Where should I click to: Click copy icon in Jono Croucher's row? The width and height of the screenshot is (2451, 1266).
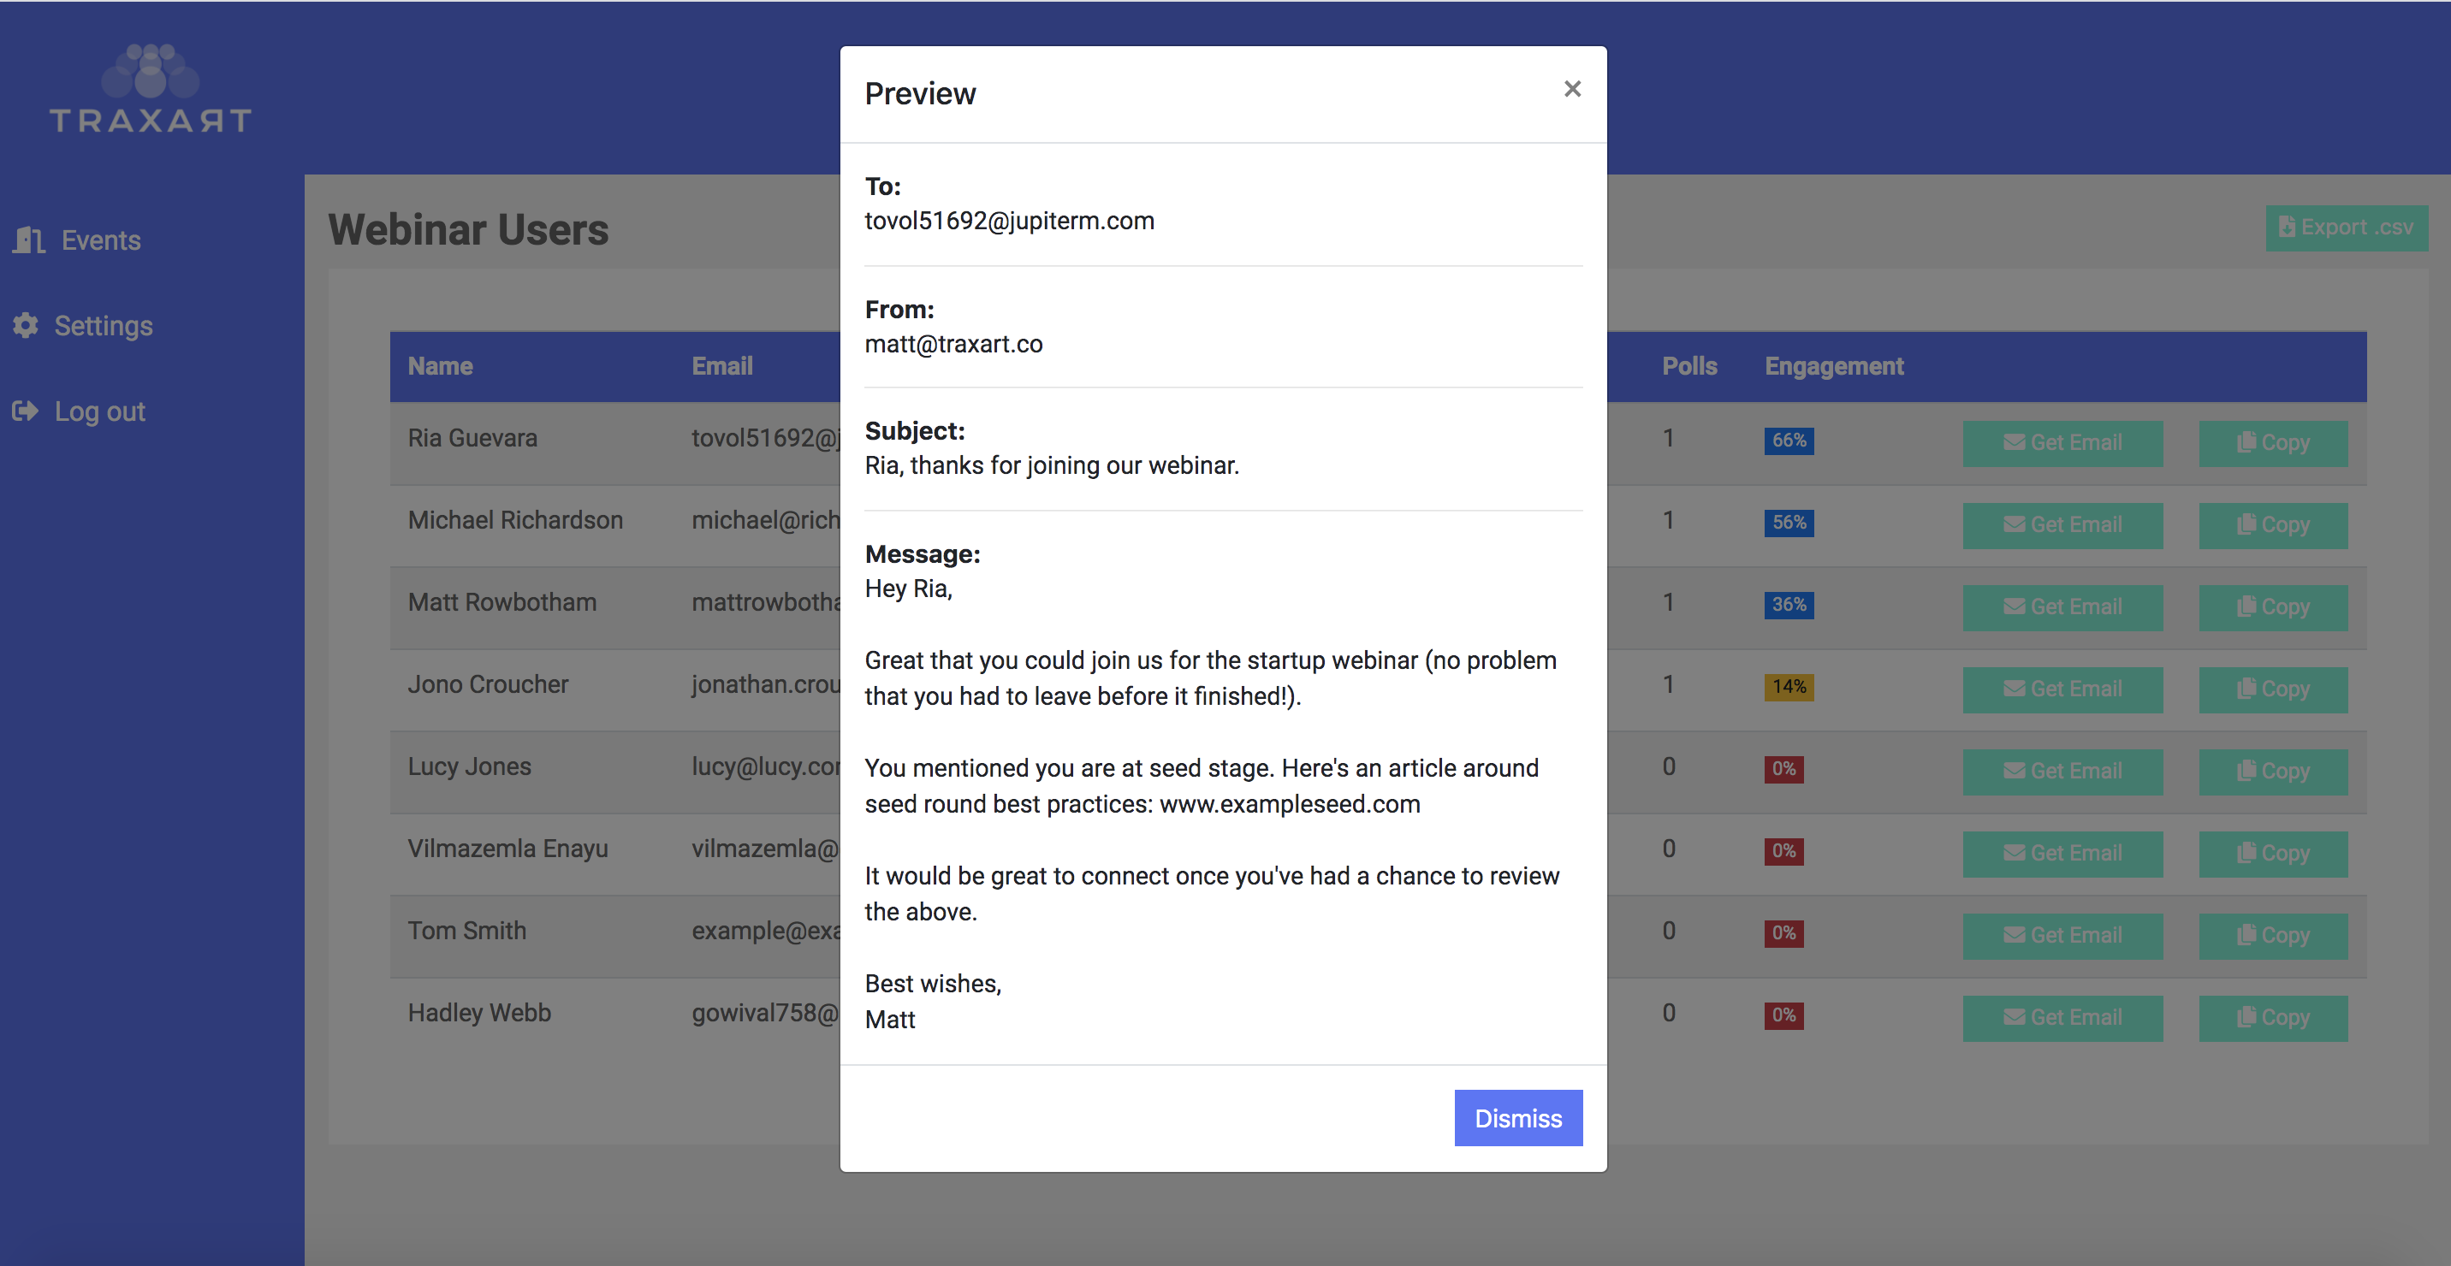[x=2246, y=688]
